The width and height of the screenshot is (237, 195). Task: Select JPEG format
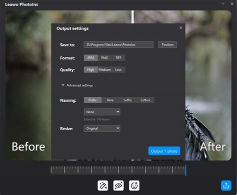point(91,58)
